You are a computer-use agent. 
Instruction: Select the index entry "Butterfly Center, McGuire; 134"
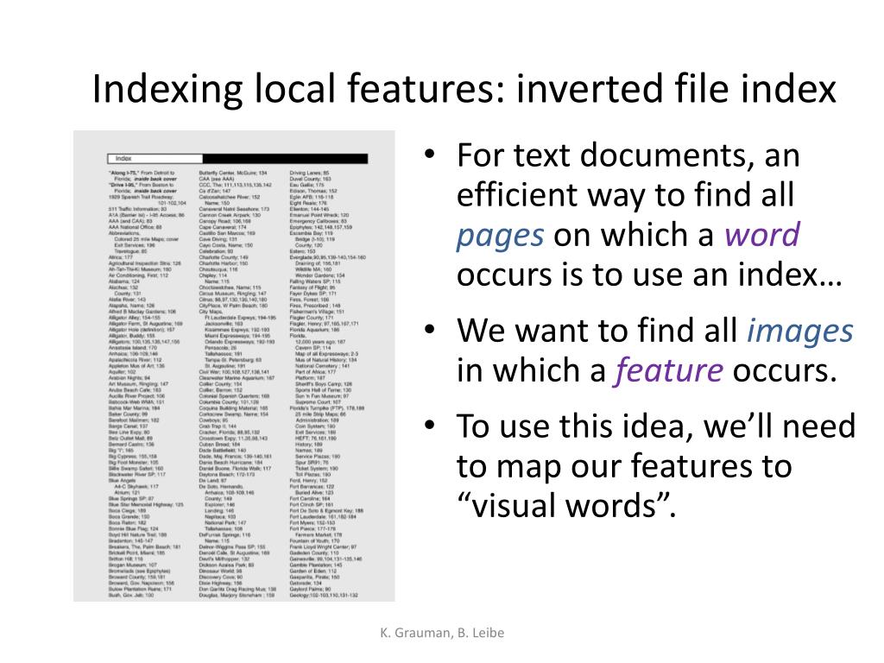pyautogui.click(x=233, y=173)
